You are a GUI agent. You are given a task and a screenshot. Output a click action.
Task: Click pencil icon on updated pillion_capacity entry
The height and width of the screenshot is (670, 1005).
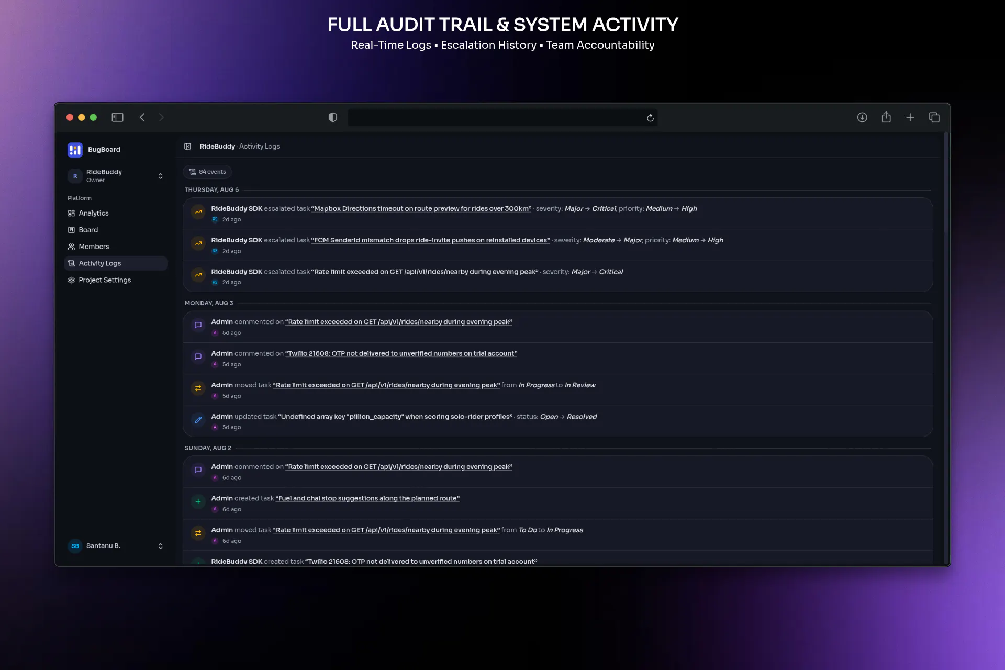[x=198, y=420]
